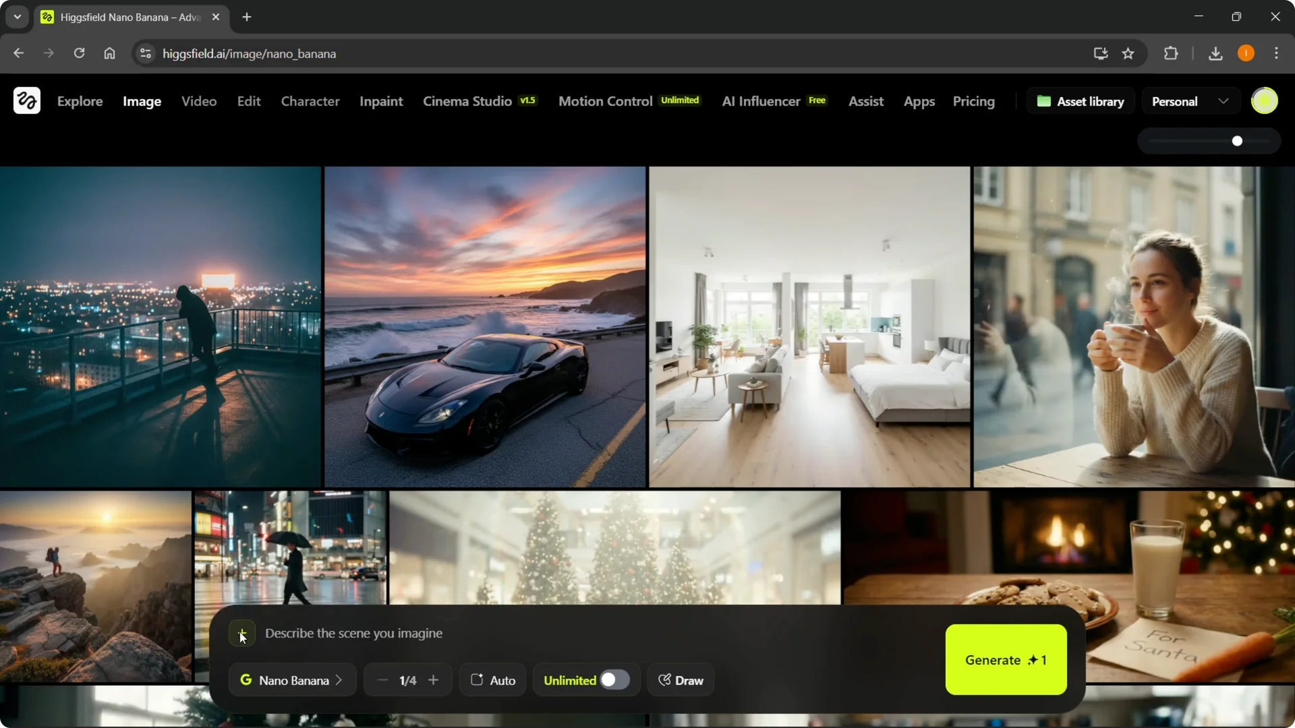Click the install Higgsfield app icon
The width and height of the screenshot is (1295, 728).
(1099, 53)
